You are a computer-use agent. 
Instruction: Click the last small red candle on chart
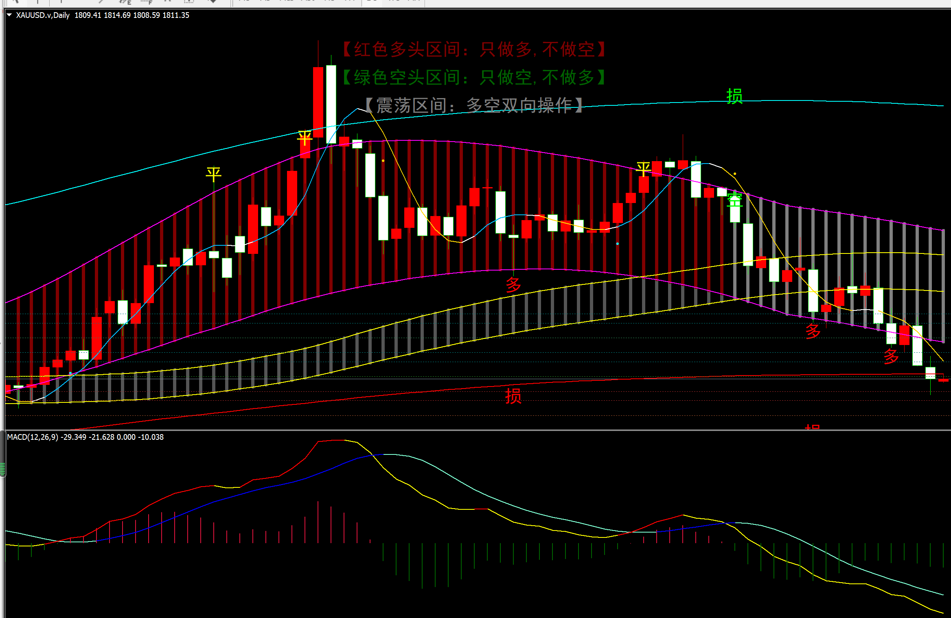[943, 380]
